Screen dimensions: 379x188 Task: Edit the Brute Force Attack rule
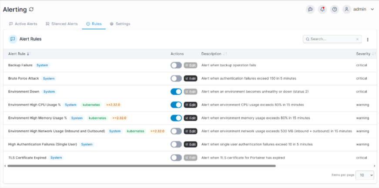191,79
